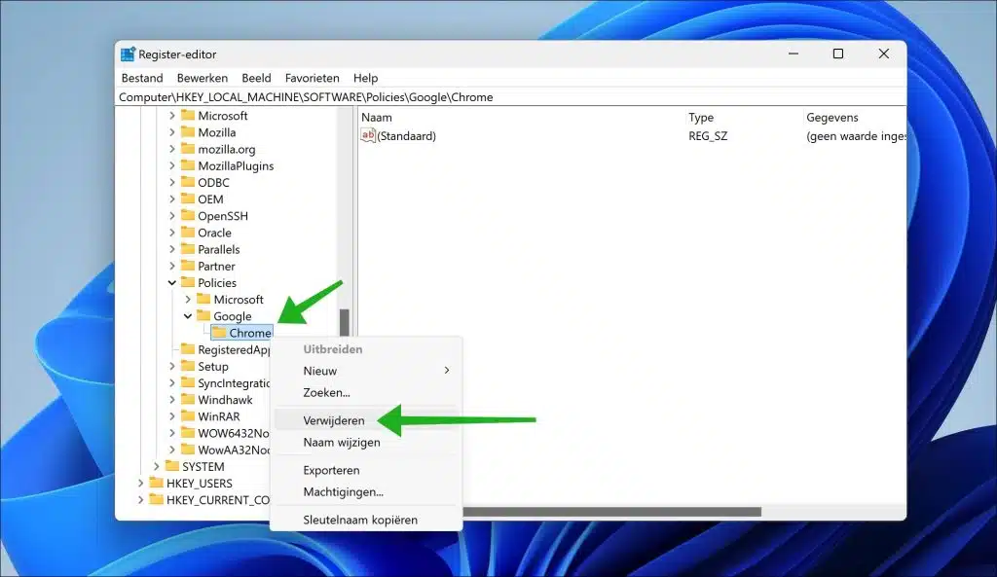Open the Bestand menu
The width and height of the screenshot is (997, 577).
142,78
